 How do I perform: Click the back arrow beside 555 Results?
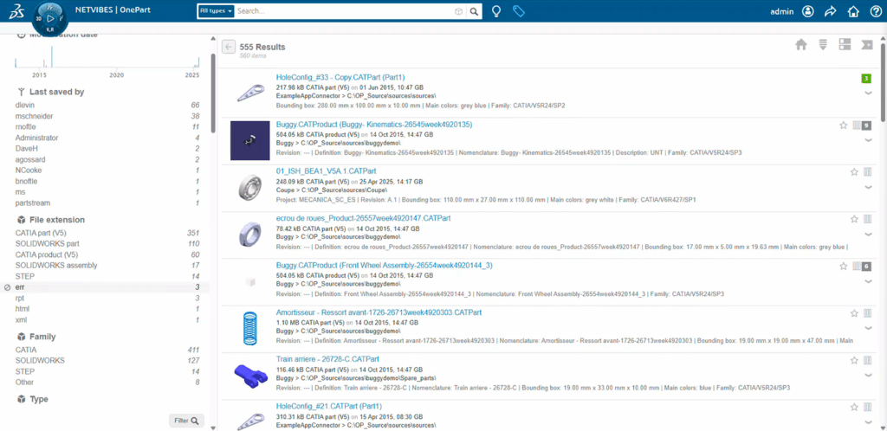pyautogui.click(x=229, y=47)
